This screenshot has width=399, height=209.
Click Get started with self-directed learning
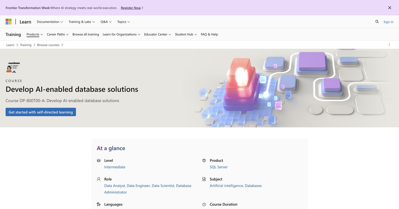point(41,112)
